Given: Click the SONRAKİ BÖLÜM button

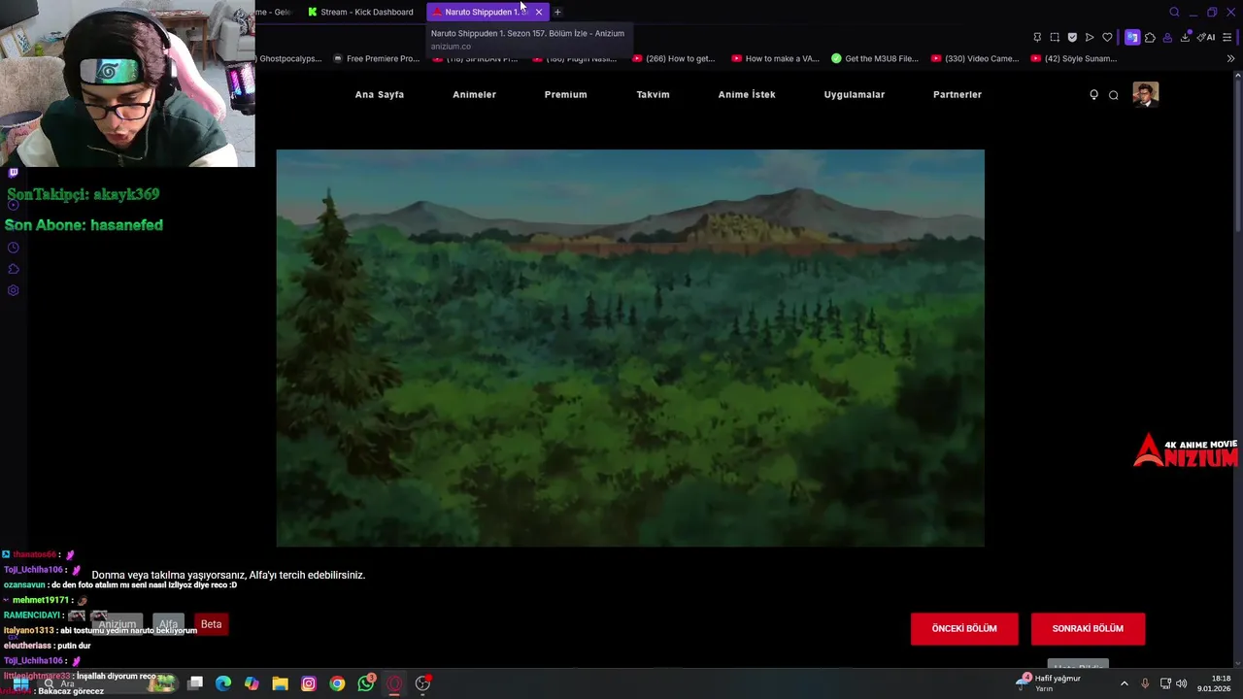Looking at the screenshot, I should point(1088,628).
